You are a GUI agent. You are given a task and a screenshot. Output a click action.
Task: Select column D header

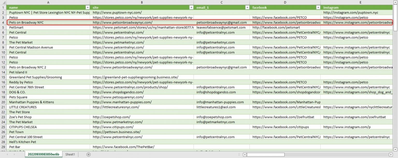point(285,2)
